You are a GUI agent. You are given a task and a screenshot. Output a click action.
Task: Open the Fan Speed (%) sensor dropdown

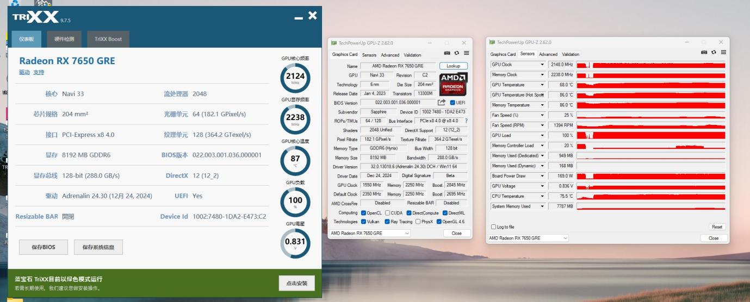[542, 115]
